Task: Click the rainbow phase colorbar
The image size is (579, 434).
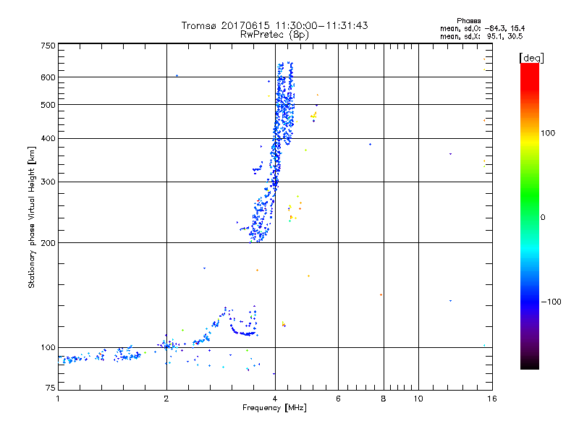Action: (530, 216)
